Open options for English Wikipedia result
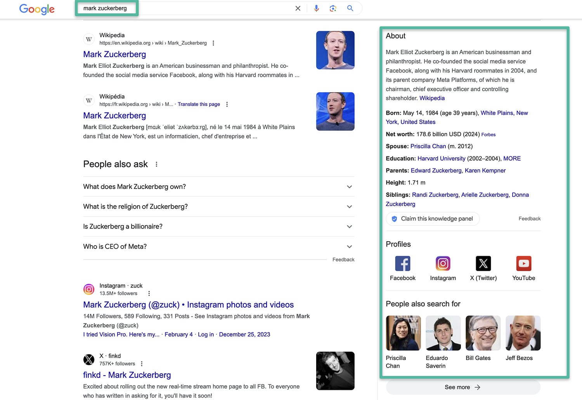 pos(213,43)
